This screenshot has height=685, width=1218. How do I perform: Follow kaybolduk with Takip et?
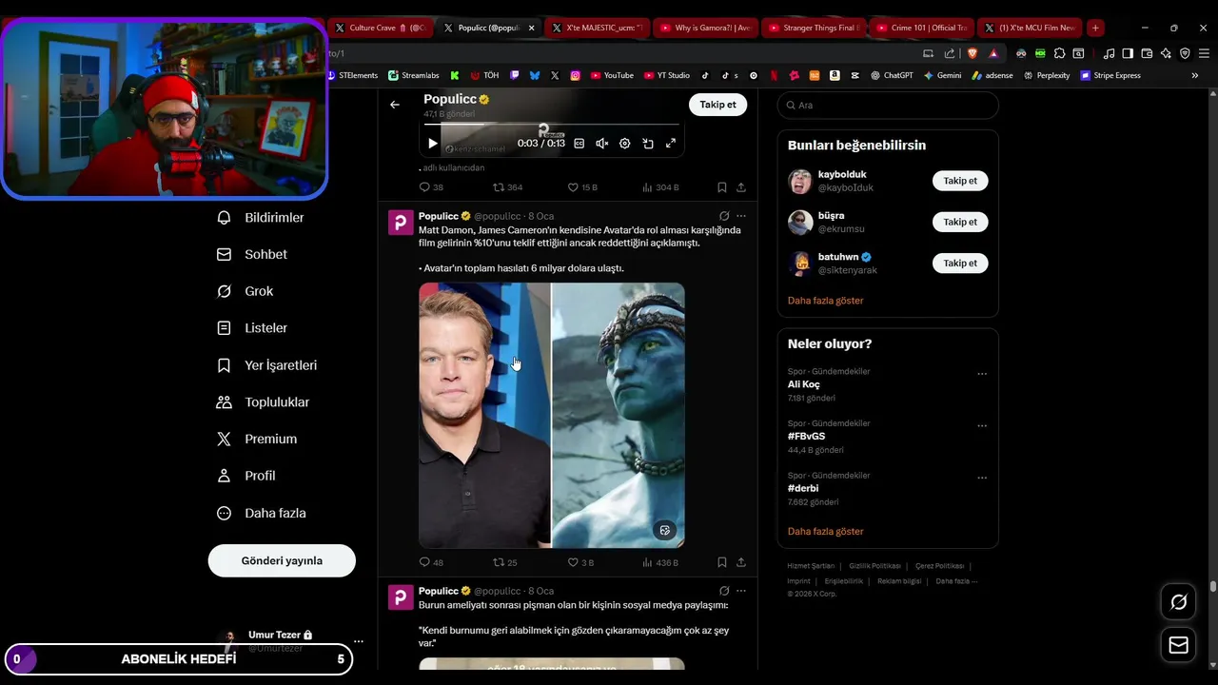click(960, 181)
